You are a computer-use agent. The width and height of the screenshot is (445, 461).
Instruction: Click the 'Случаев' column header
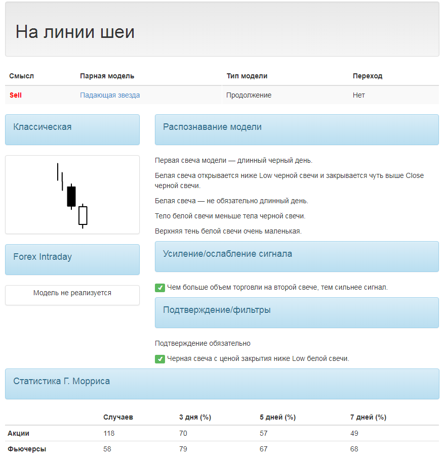[x=118, y=417]
